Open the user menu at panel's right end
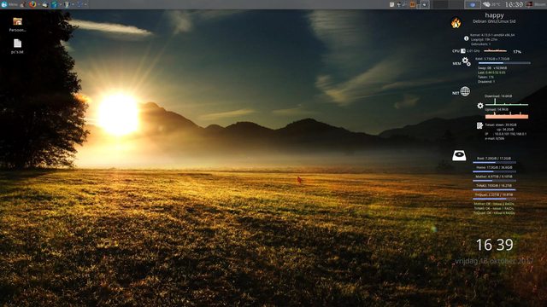This screenshot has width=547, height=307. point(536,4)
